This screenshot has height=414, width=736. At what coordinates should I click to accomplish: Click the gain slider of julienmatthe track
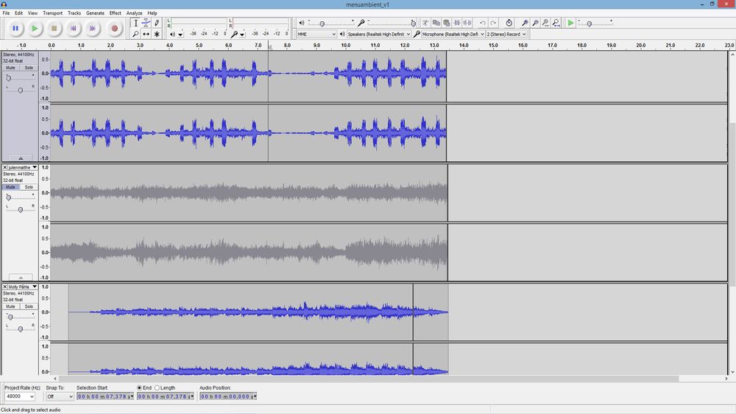(20, 197)
